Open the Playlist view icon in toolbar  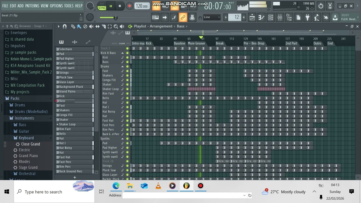tap(252, 17)
